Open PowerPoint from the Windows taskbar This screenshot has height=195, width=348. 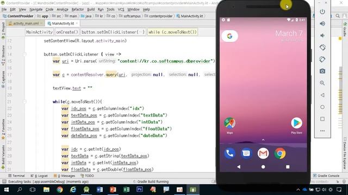113,190
